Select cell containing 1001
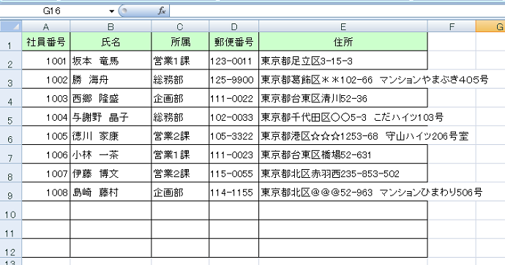 tap(46, 61)
